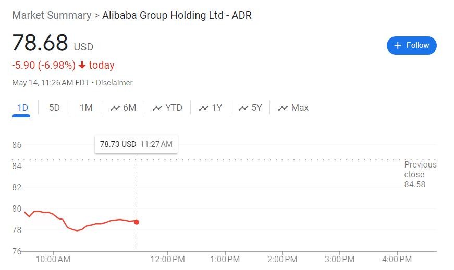Click the Previous close 84.58 label

420,174
